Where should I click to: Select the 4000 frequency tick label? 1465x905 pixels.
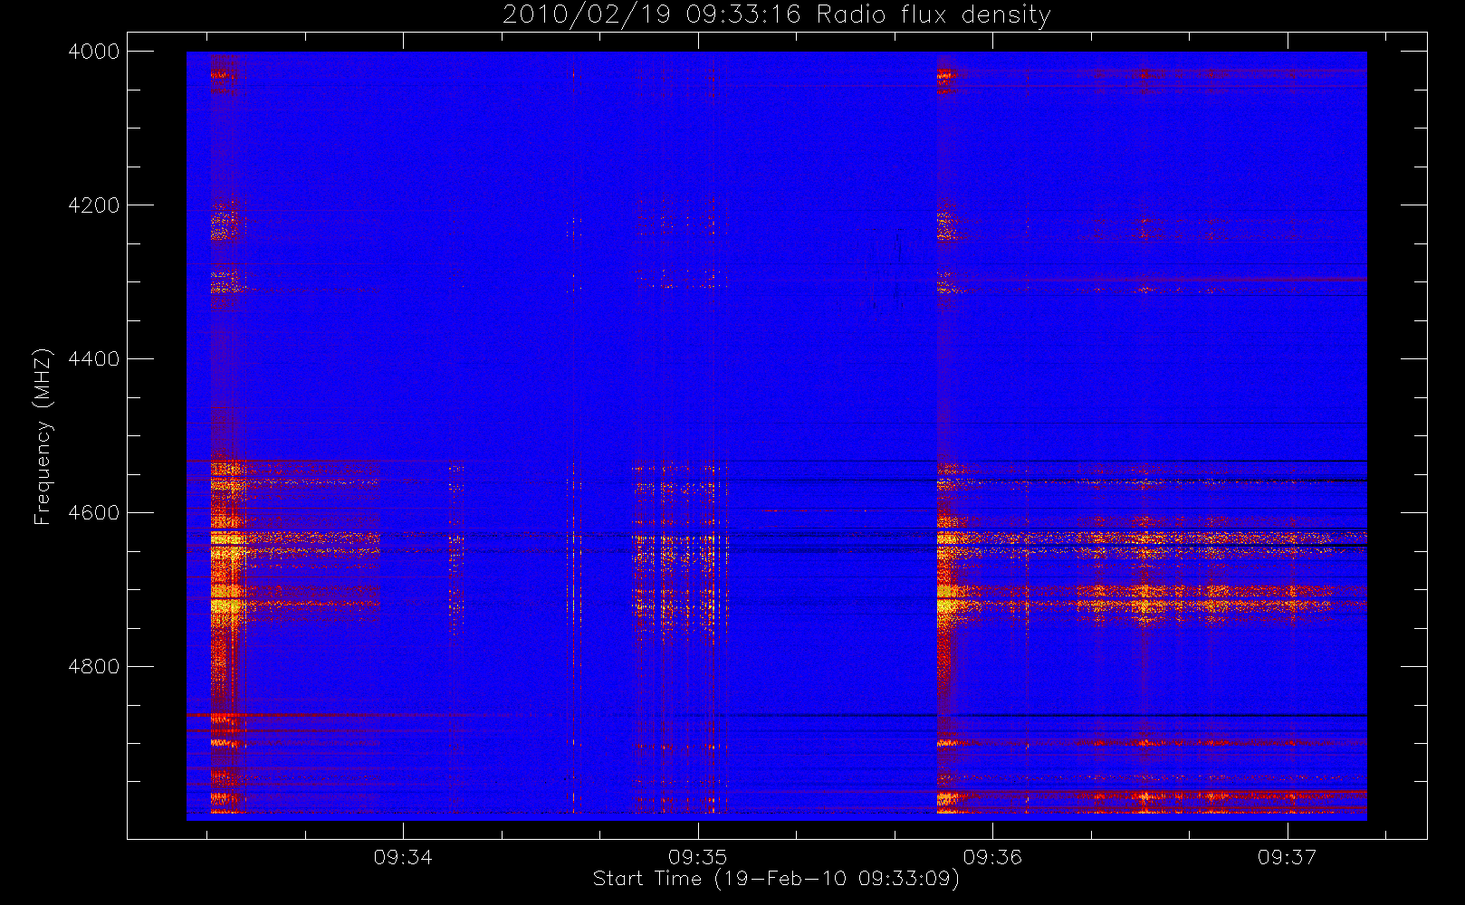[94, 52]
